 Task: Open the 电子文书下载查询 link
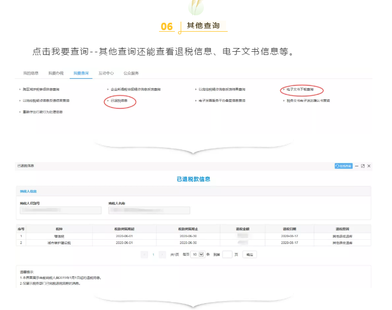[300, 89]
